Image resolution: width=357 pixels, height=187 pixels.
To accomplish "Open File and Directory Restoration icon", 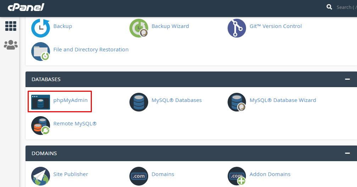I will click(x=40, y=51).
